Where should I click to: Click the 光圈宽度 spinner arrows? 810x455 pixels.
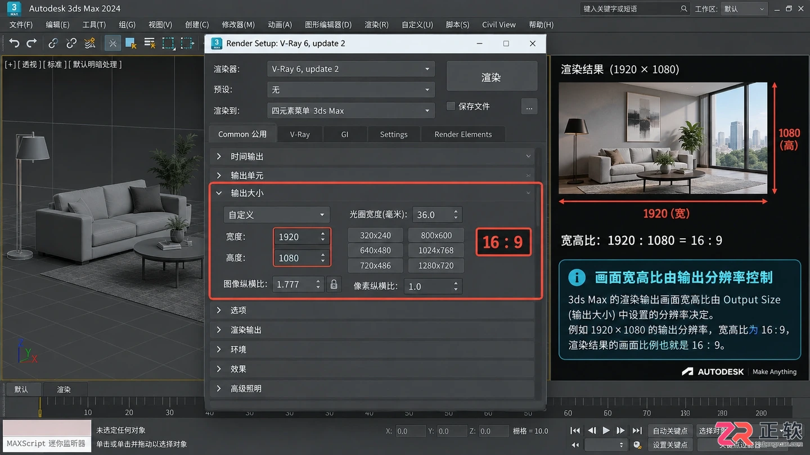pos(456,215)
